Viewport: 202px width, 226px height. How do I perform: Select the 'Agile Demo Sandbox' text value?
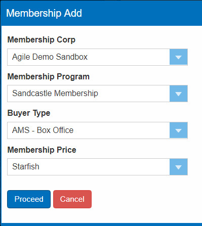tap(50, 57)
